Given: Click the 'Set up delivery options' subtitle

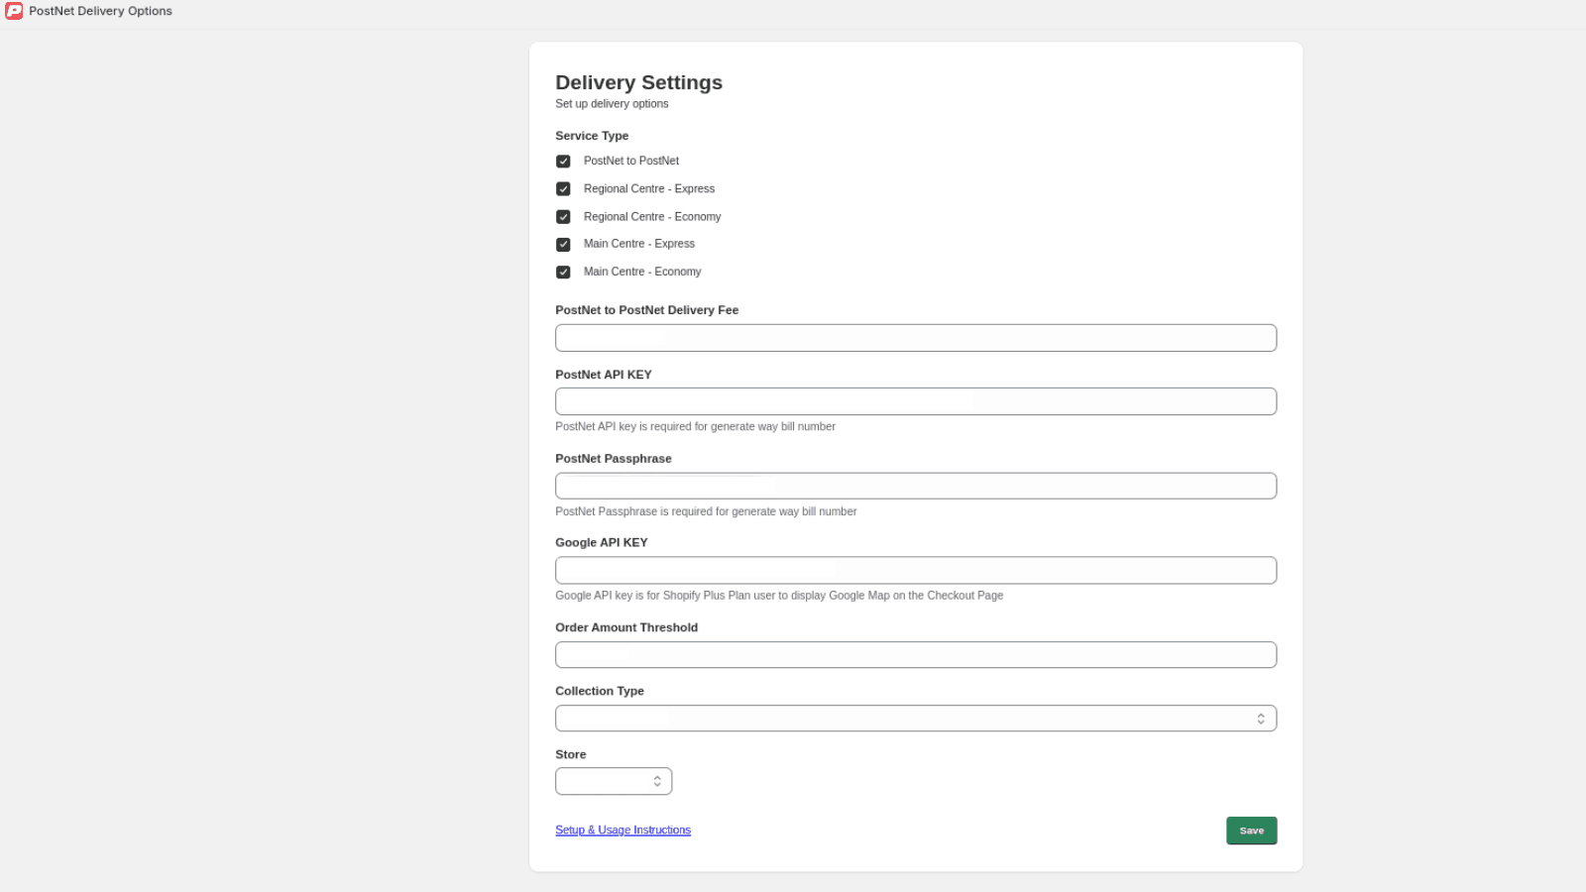Looking at the screenshot, I should [612, 104].
